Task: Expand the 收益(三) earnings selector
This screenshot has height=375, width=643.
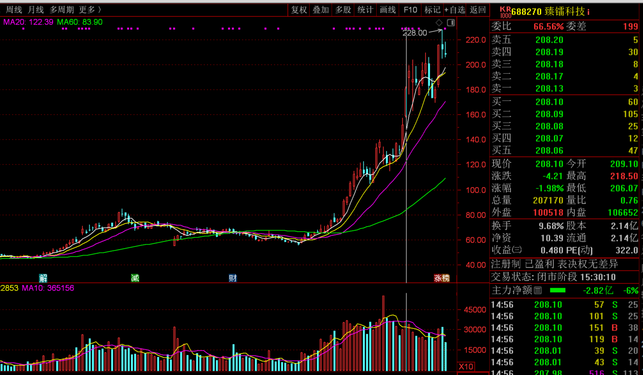Action: [517, 250]
